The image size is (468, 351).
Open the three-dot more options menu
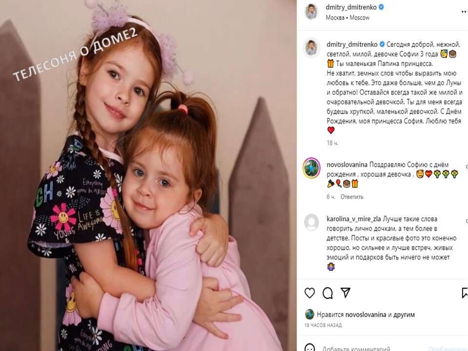465,12
